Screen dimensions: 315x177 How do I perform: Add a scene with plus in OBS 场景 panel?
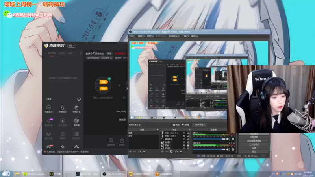130,151
